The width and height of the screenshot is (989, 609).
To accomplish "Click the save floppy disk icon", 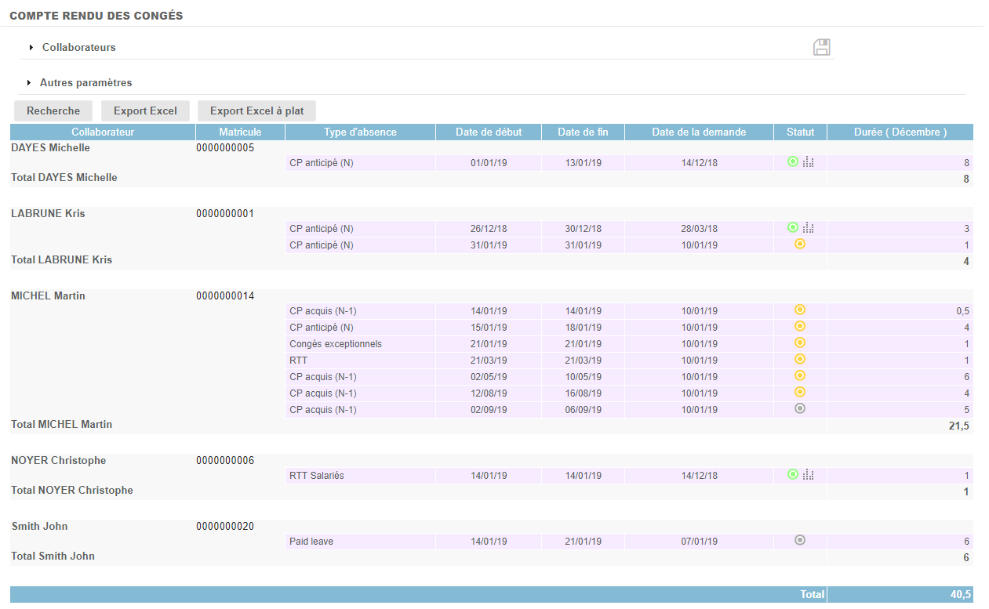I will [x=821, y=47].
